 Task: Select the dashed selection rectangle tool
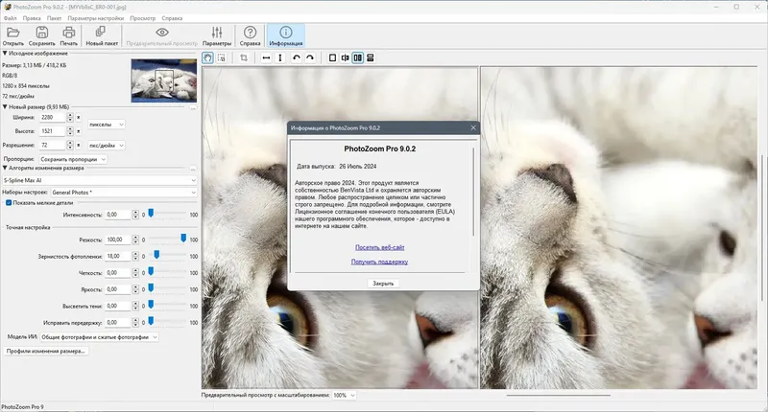coord(222,57)
